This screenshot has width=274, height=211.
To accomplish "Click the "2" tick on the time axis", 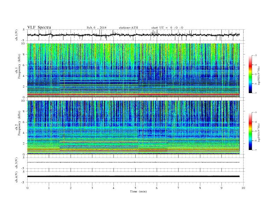I will (x=71, y=188).
